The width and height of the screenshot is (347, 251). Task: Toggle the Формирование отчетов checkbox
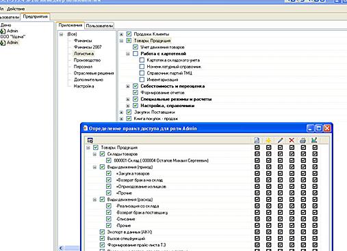pyautogui.click(x=136, y=93)
